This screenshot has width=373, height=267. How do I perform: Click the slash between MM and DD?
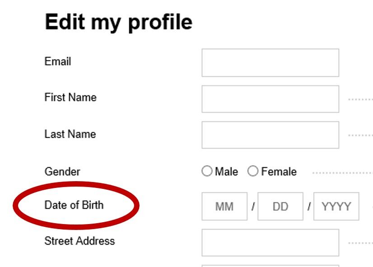pyautogui.click(x=253, y=206)
